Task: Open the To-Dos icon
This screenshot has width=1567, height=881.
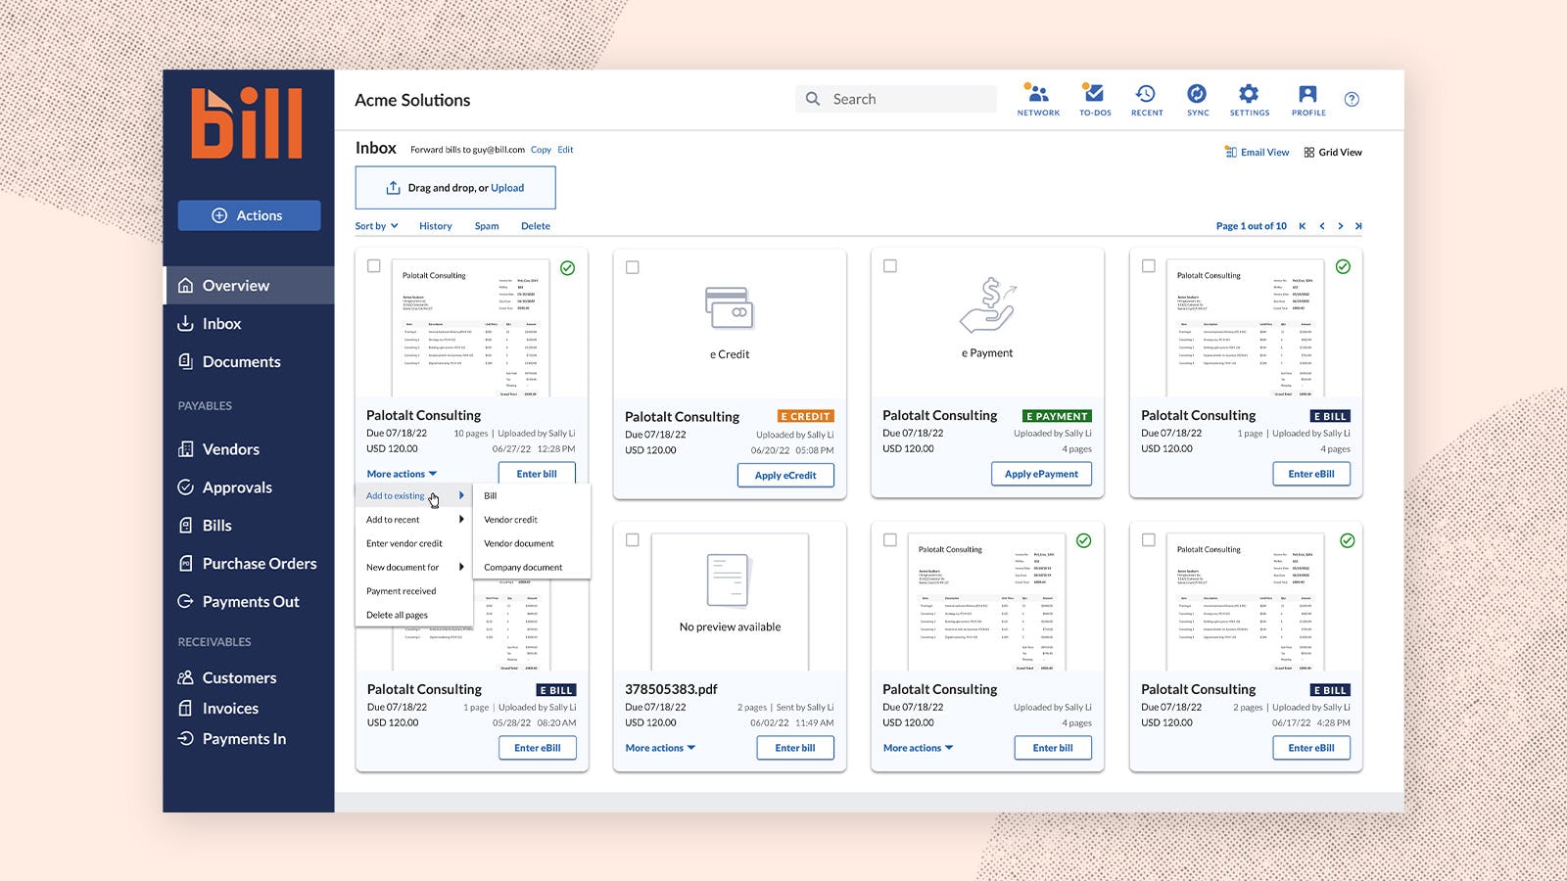Action: pos(1094,93)
